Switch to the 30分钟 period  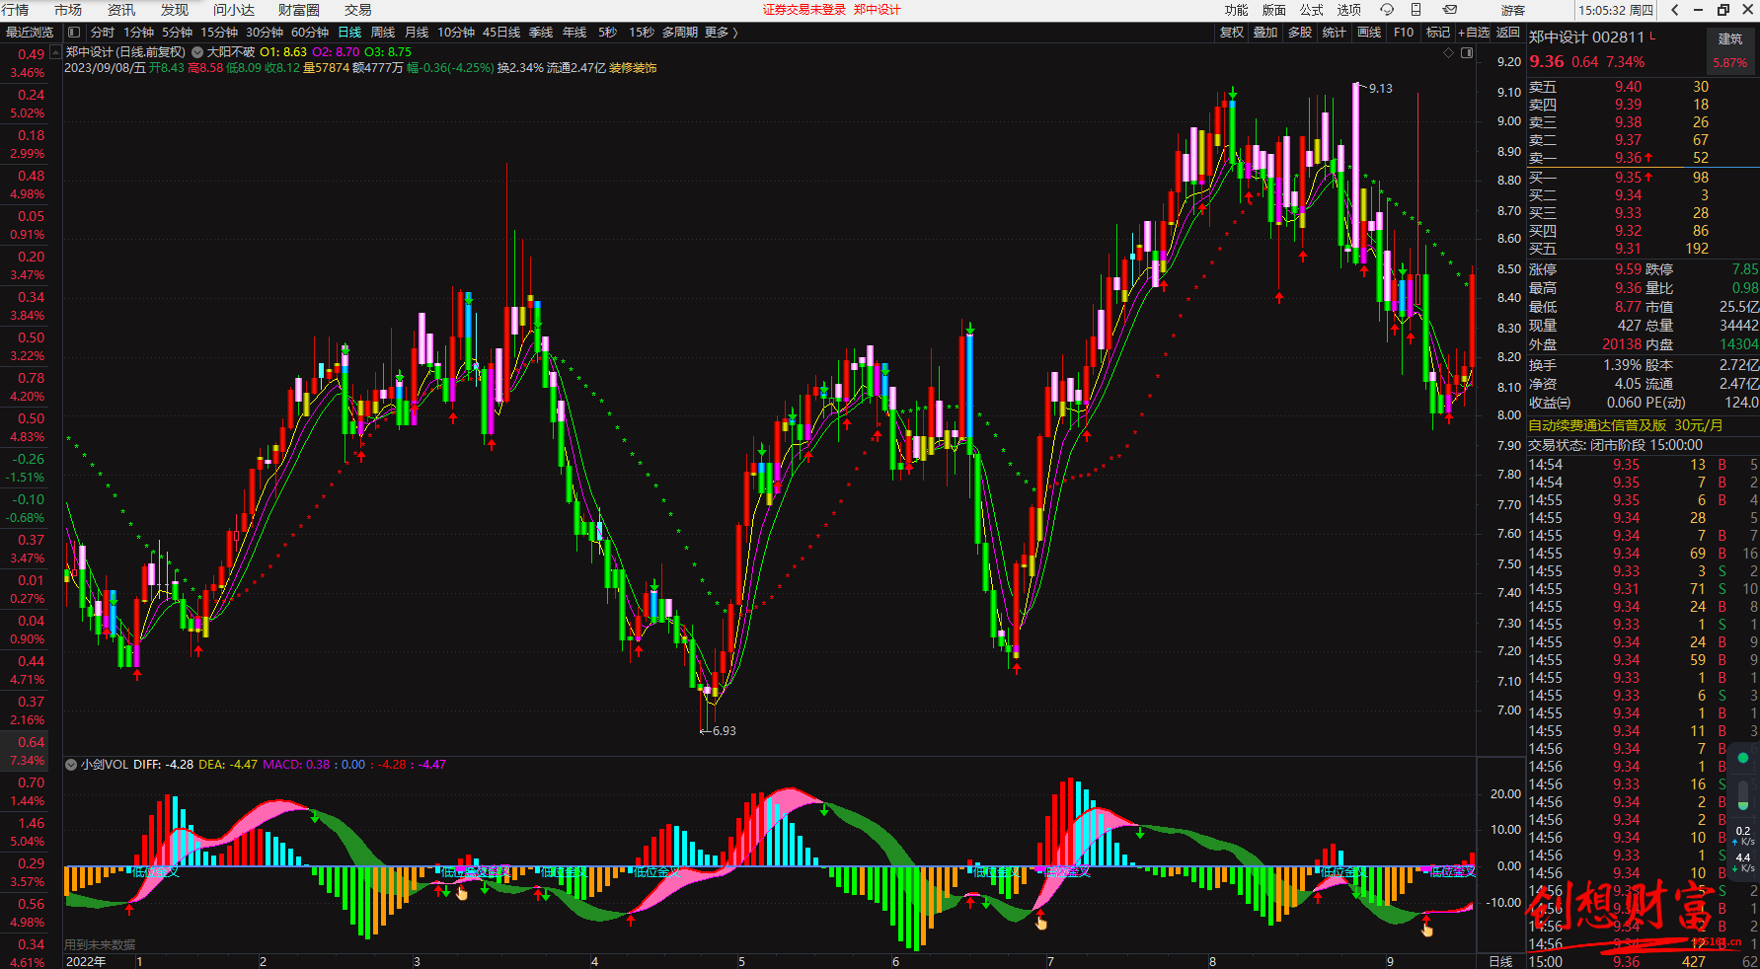click(265, 33)
